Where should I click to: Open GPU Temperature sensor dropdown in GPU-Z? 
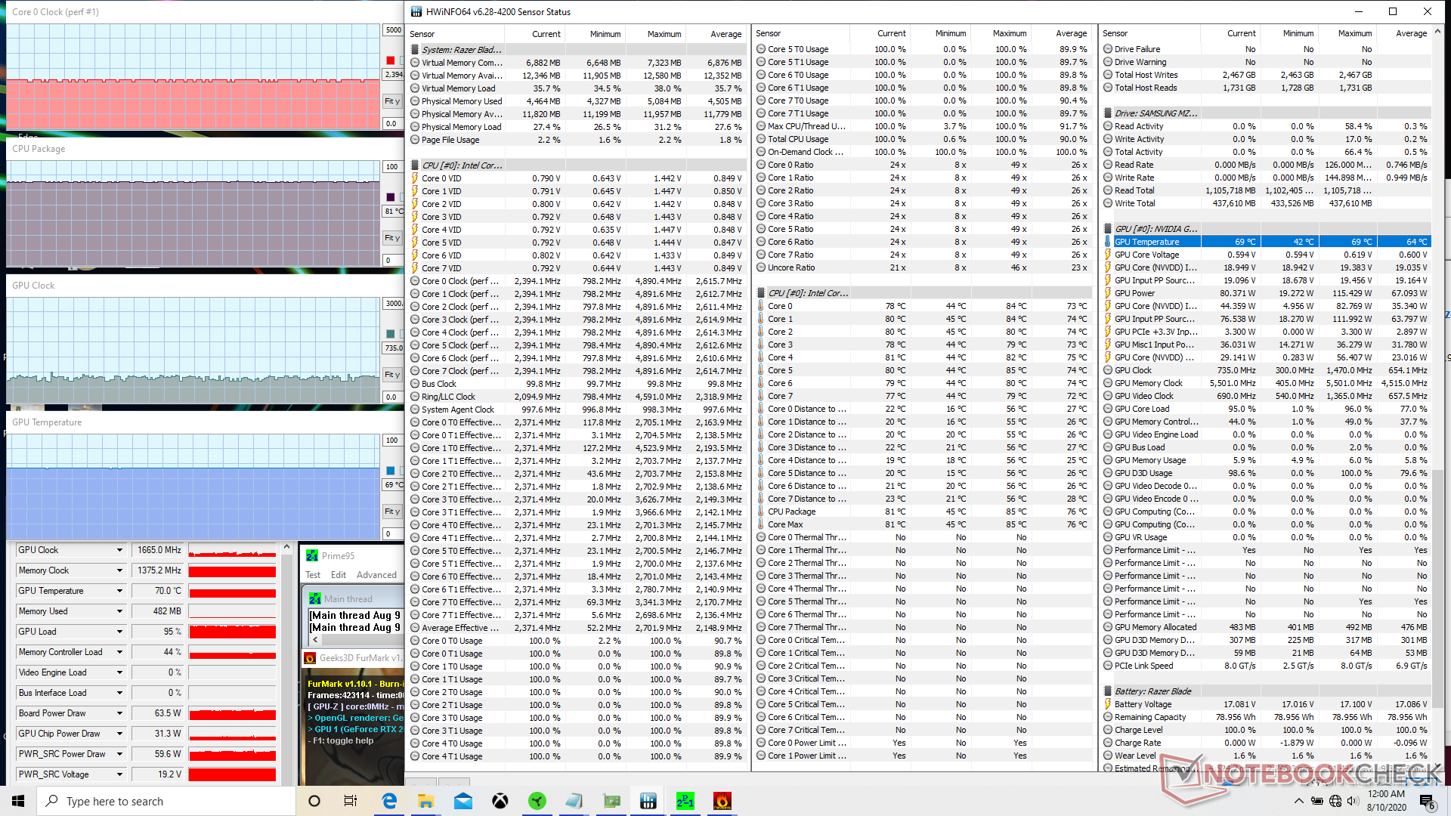point(119,591)
